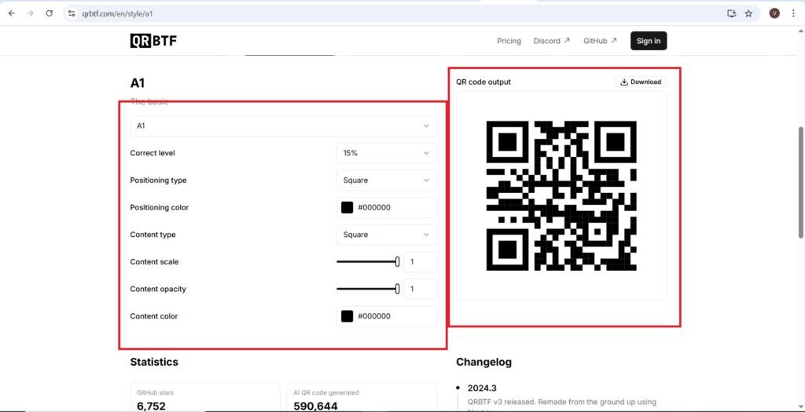The image size is (805, 412).
Task: Download the QR code
Action: 641,82
